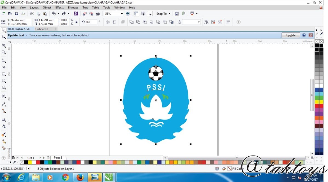328x182 pixels.
Task: Create a new document from toolbar
Action: click(3, 14)
